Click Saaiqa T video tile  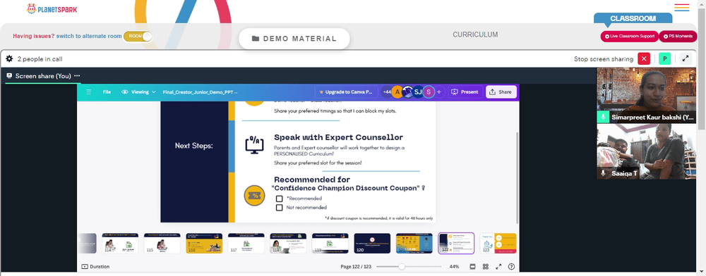coord(646,151)
